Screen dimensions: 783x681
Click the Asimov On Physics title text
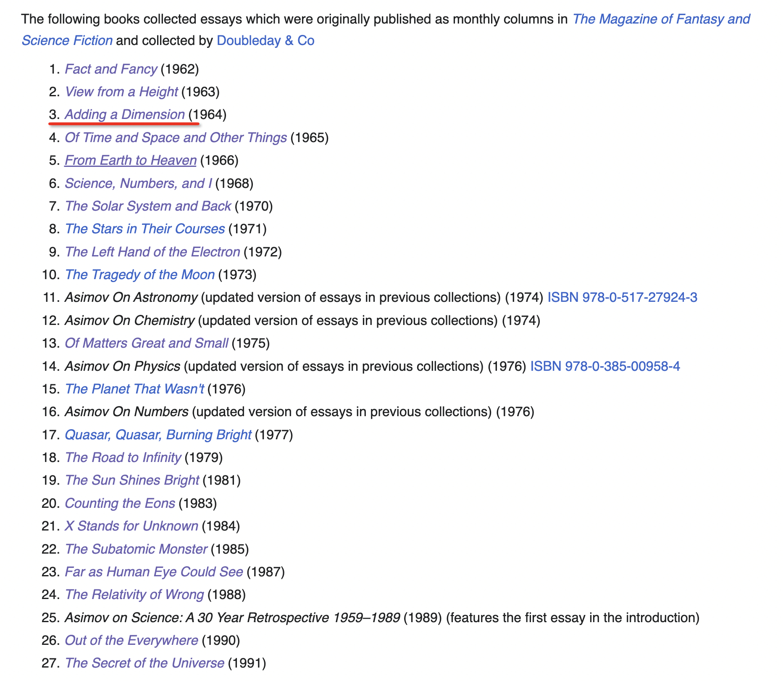pos(123,366)
